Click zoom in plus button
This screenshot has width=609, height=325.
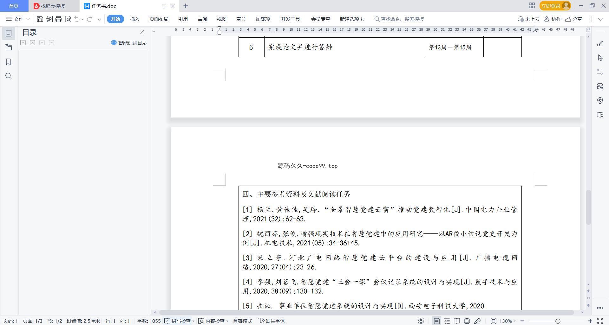pyautogui.click(x=590, y=321)
